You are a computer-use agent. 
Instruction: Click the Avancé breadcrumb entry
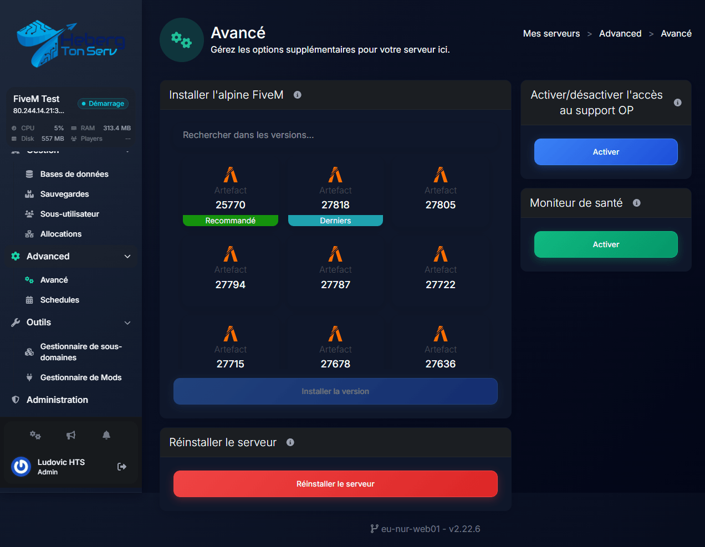pos(676,33)
